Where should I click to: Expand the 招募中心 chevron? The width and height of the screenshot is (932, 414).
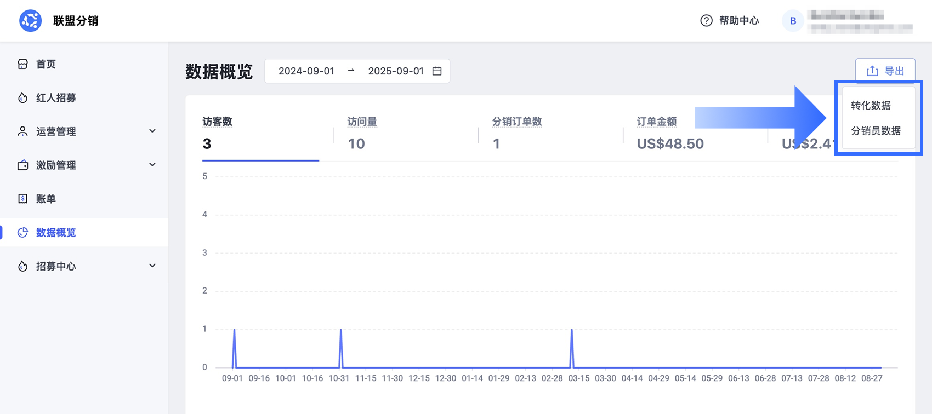(x=152, y=266)
